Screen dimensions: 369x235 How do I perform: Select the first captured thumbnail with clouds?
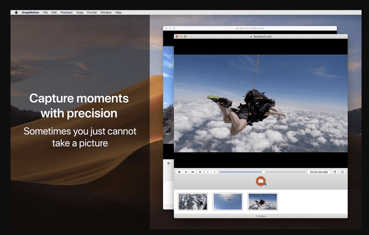coord(193,202)
